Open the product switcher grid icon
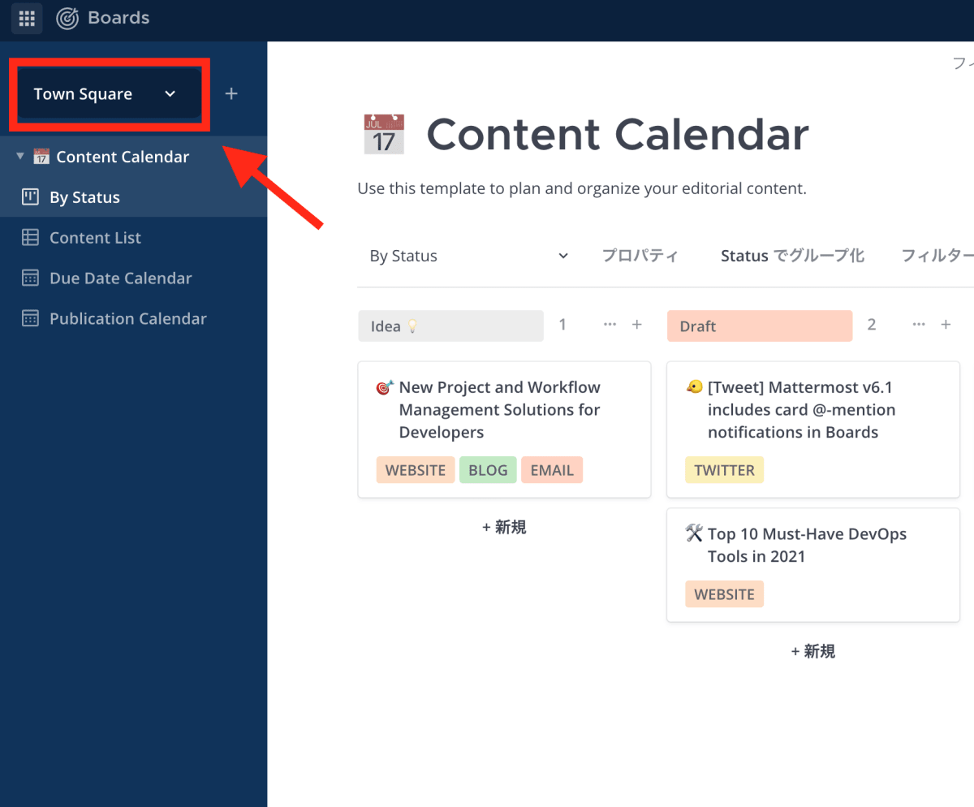The height and width of the screenshot is (807, 974). pyautogui.click(x=27, y=18)
